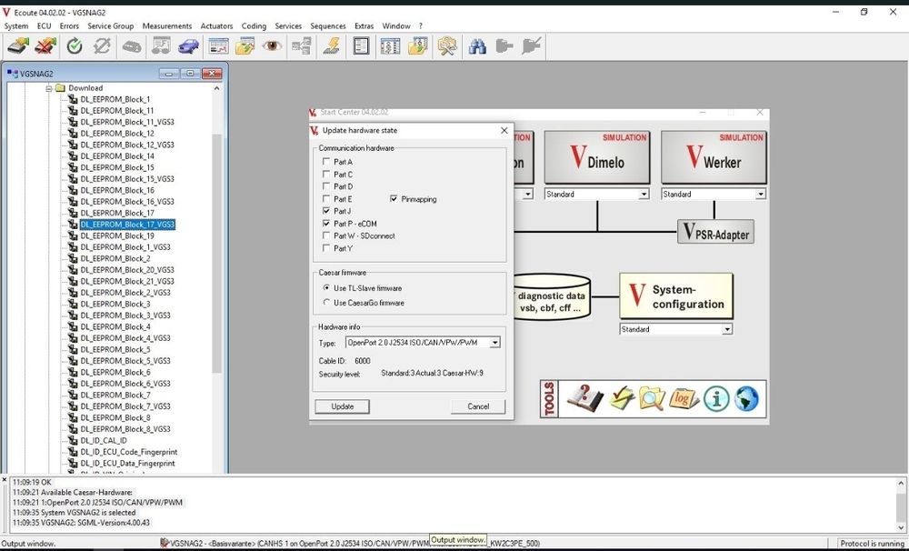Screen dimensions: 909x551
Task: Click the grey unplugged connector toolbar icon
Action: coord(532,45)
